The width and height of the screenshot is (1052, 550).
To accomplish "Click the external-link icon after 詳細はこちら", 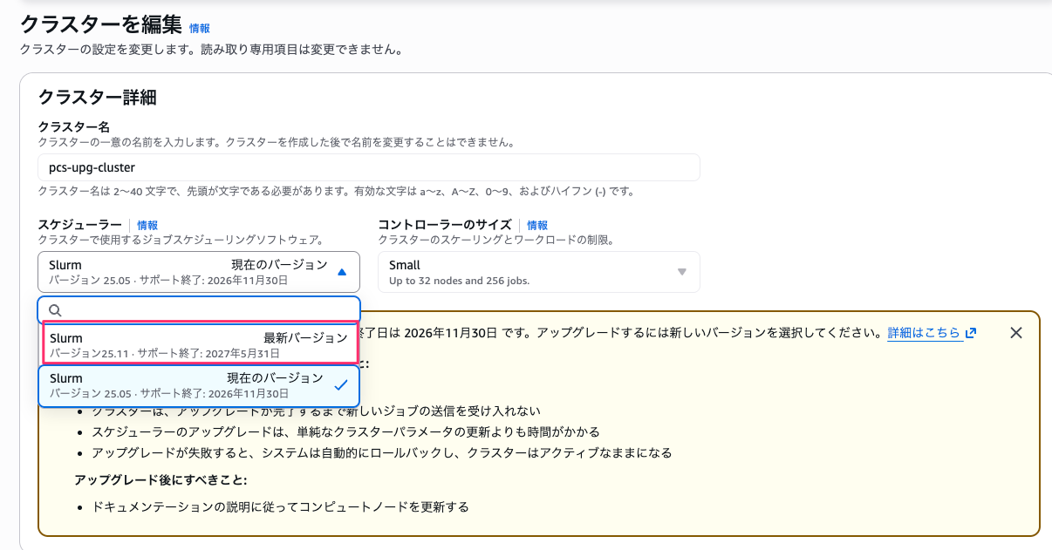I will [x=971, y=333].
